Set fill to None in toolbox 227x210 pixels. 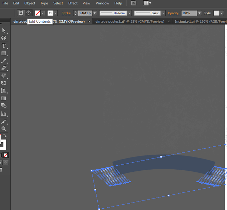point(6,155)
